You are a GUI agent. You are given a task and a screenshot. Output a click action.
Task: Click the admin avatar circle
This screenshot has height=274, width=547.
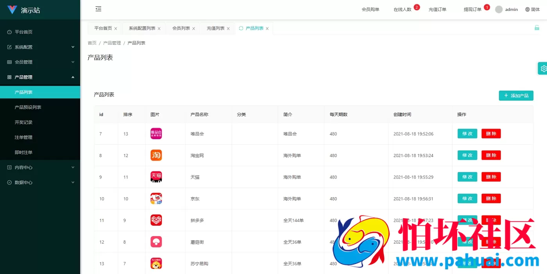click(499, 9)
